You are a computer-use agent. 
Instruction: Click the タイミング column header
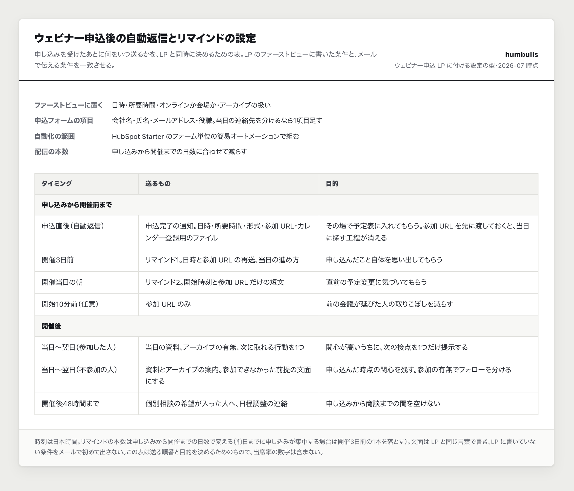[x=86, y=184]
